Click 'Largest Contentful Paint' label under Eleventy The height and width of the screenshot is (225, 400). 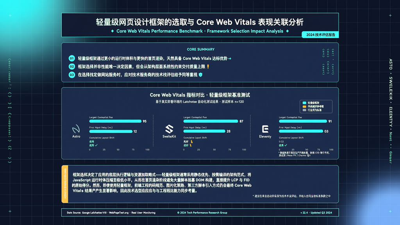pos(290,117)
